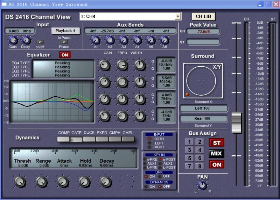
Task: Click the X/Y surround panner circle center
Action: (201, 81)
